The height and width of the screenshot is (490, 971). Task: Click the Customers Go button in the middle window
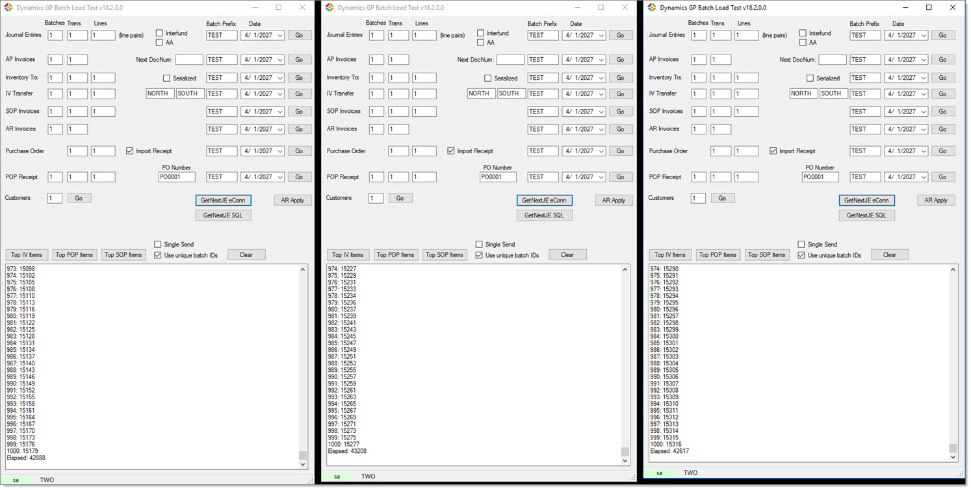[x=400, y=199]
